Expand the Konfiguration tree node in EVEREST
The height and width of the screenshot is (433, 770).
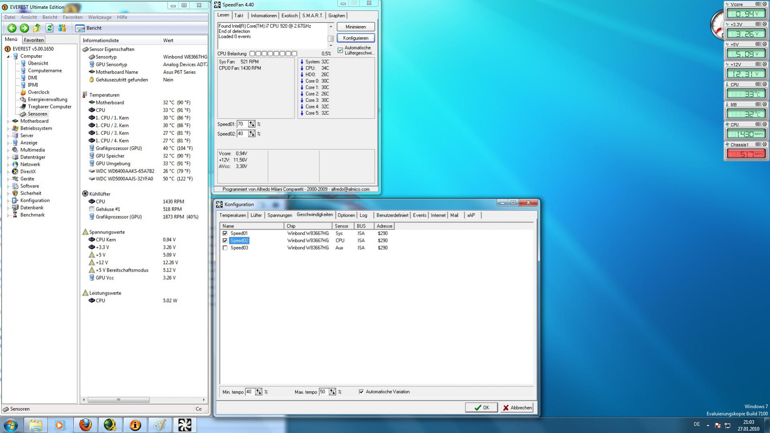point(8,201)
